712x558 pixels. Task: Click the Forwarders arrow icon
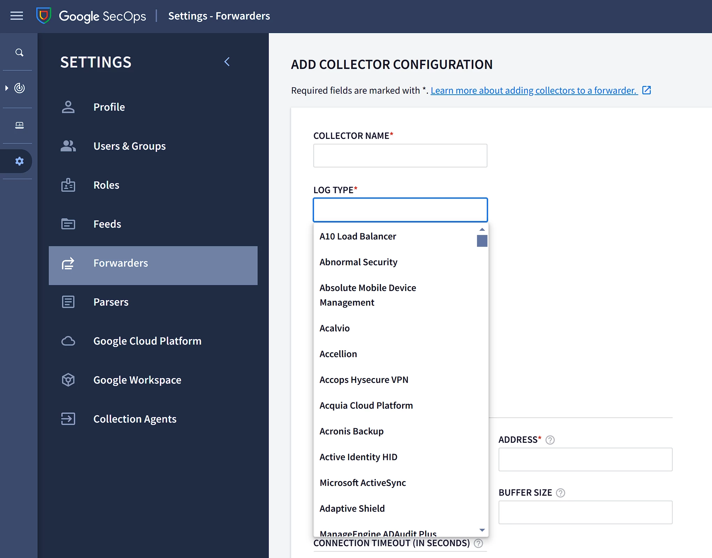[x=68, y=263]
